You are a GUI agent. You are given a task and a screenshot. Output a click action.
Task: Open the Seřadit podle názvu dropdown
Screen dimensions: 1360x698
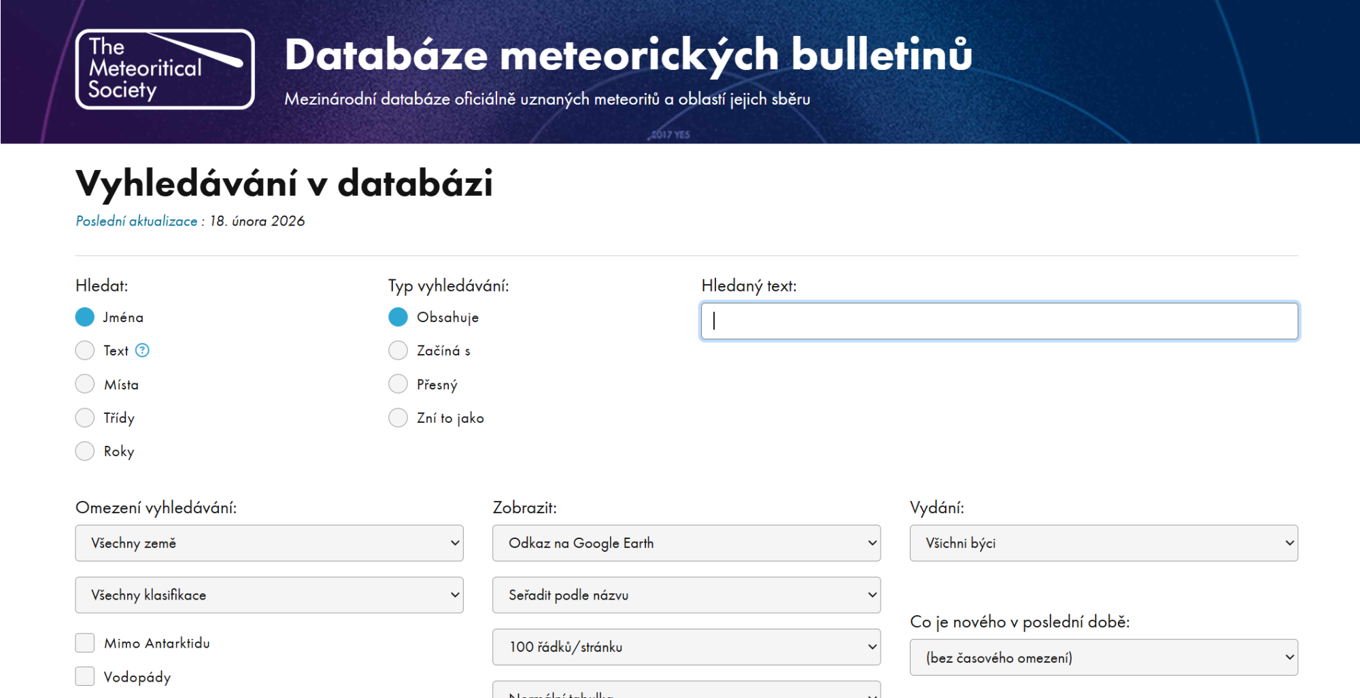pos(686,595)
